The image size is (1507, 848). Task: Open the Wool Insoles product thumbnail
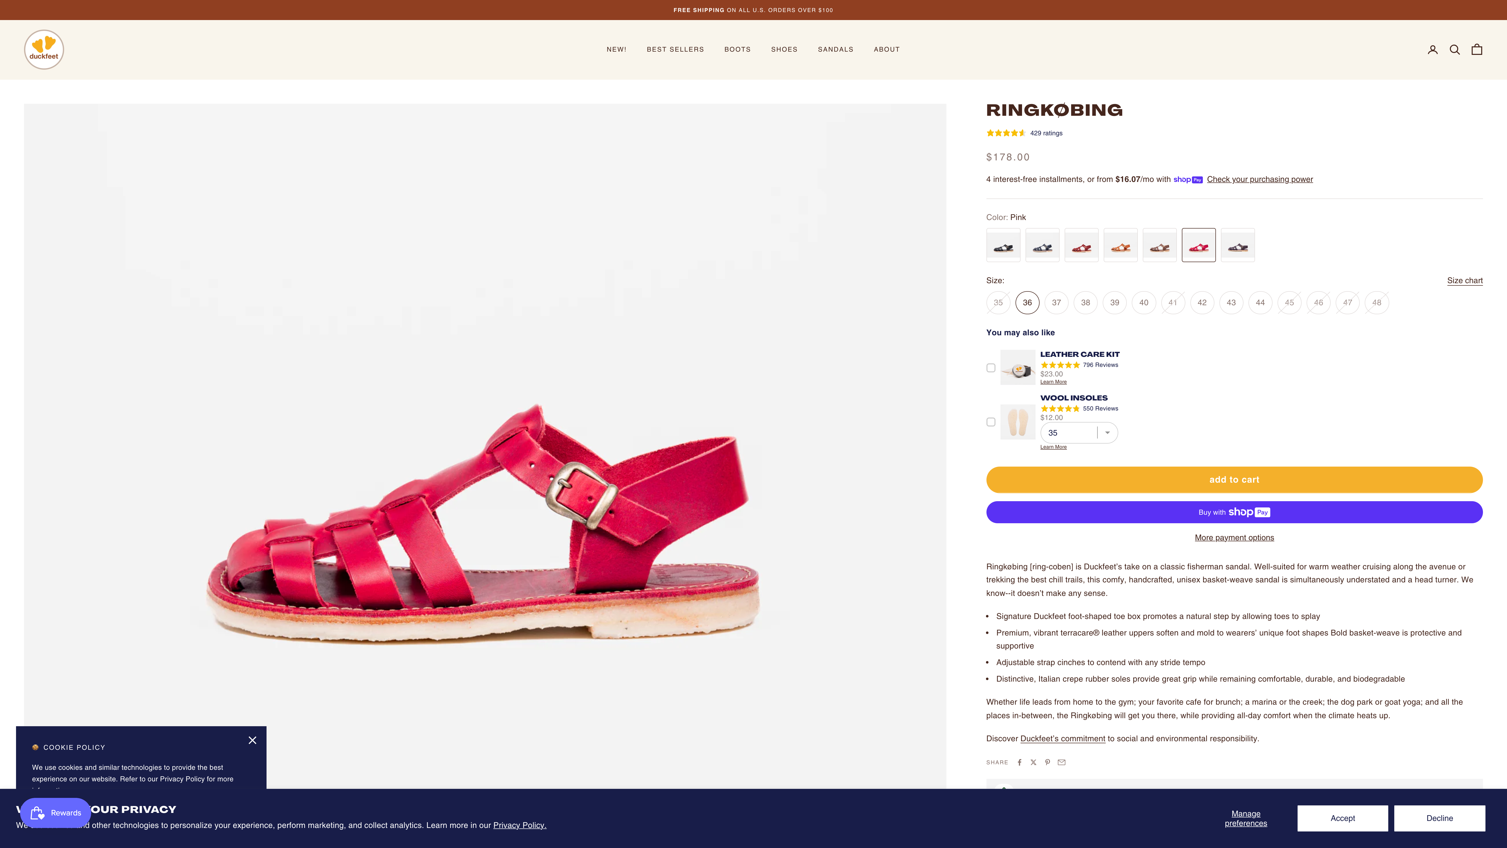point(1018,422)
